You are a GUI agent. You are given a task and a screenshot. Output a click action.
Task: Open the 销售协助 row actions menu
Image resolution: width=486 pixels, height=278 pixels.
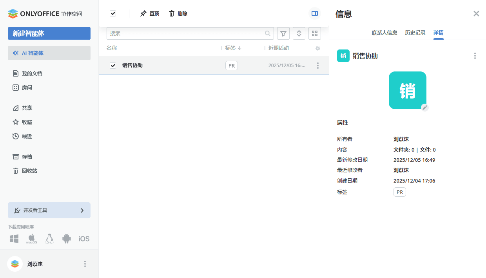(x=318, y=66)
